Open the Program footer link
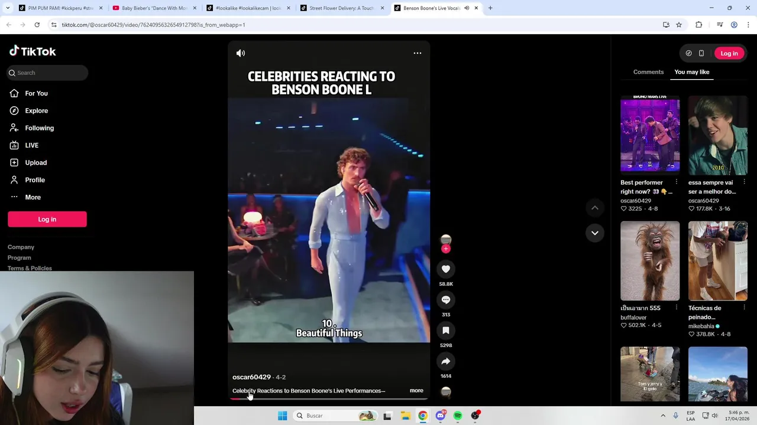The height and width of the screenshot is (425, 757). click(20, 258)
